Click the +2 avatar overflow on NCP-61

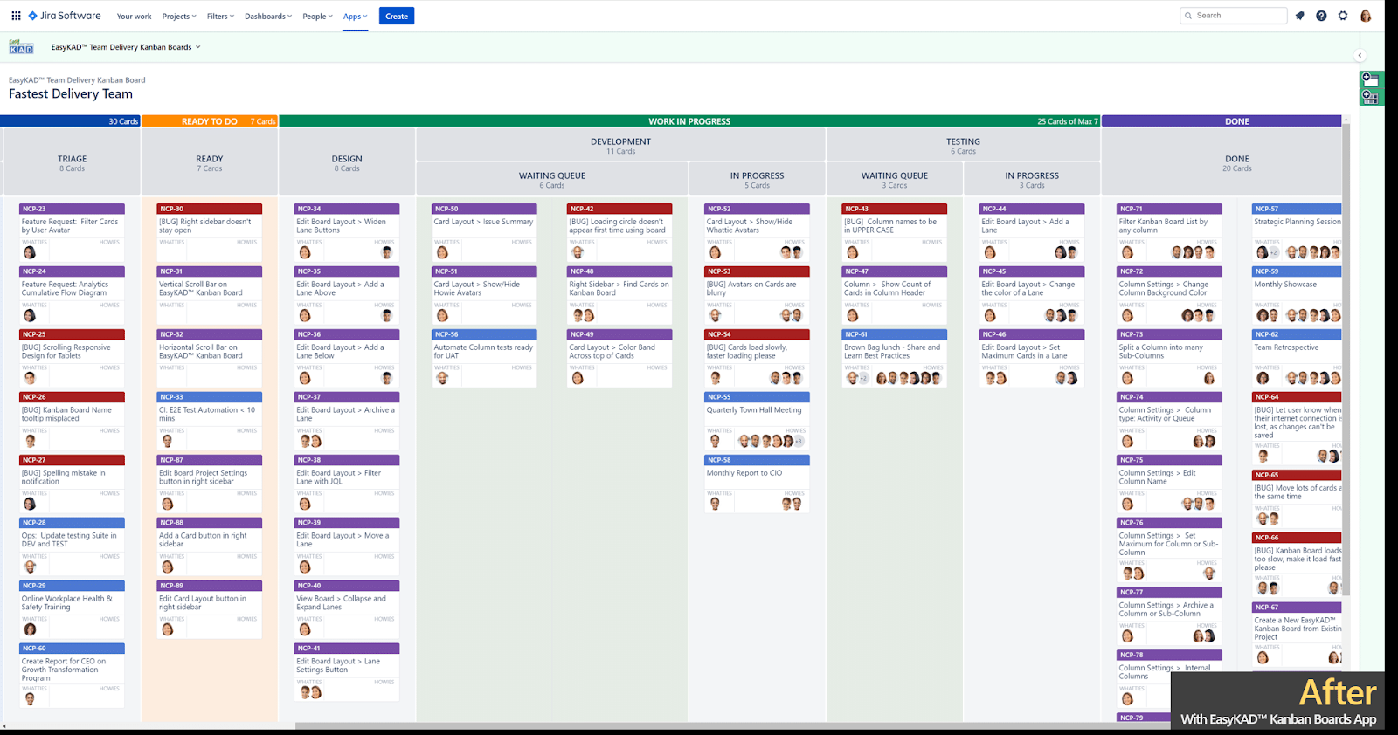[864, 378]
